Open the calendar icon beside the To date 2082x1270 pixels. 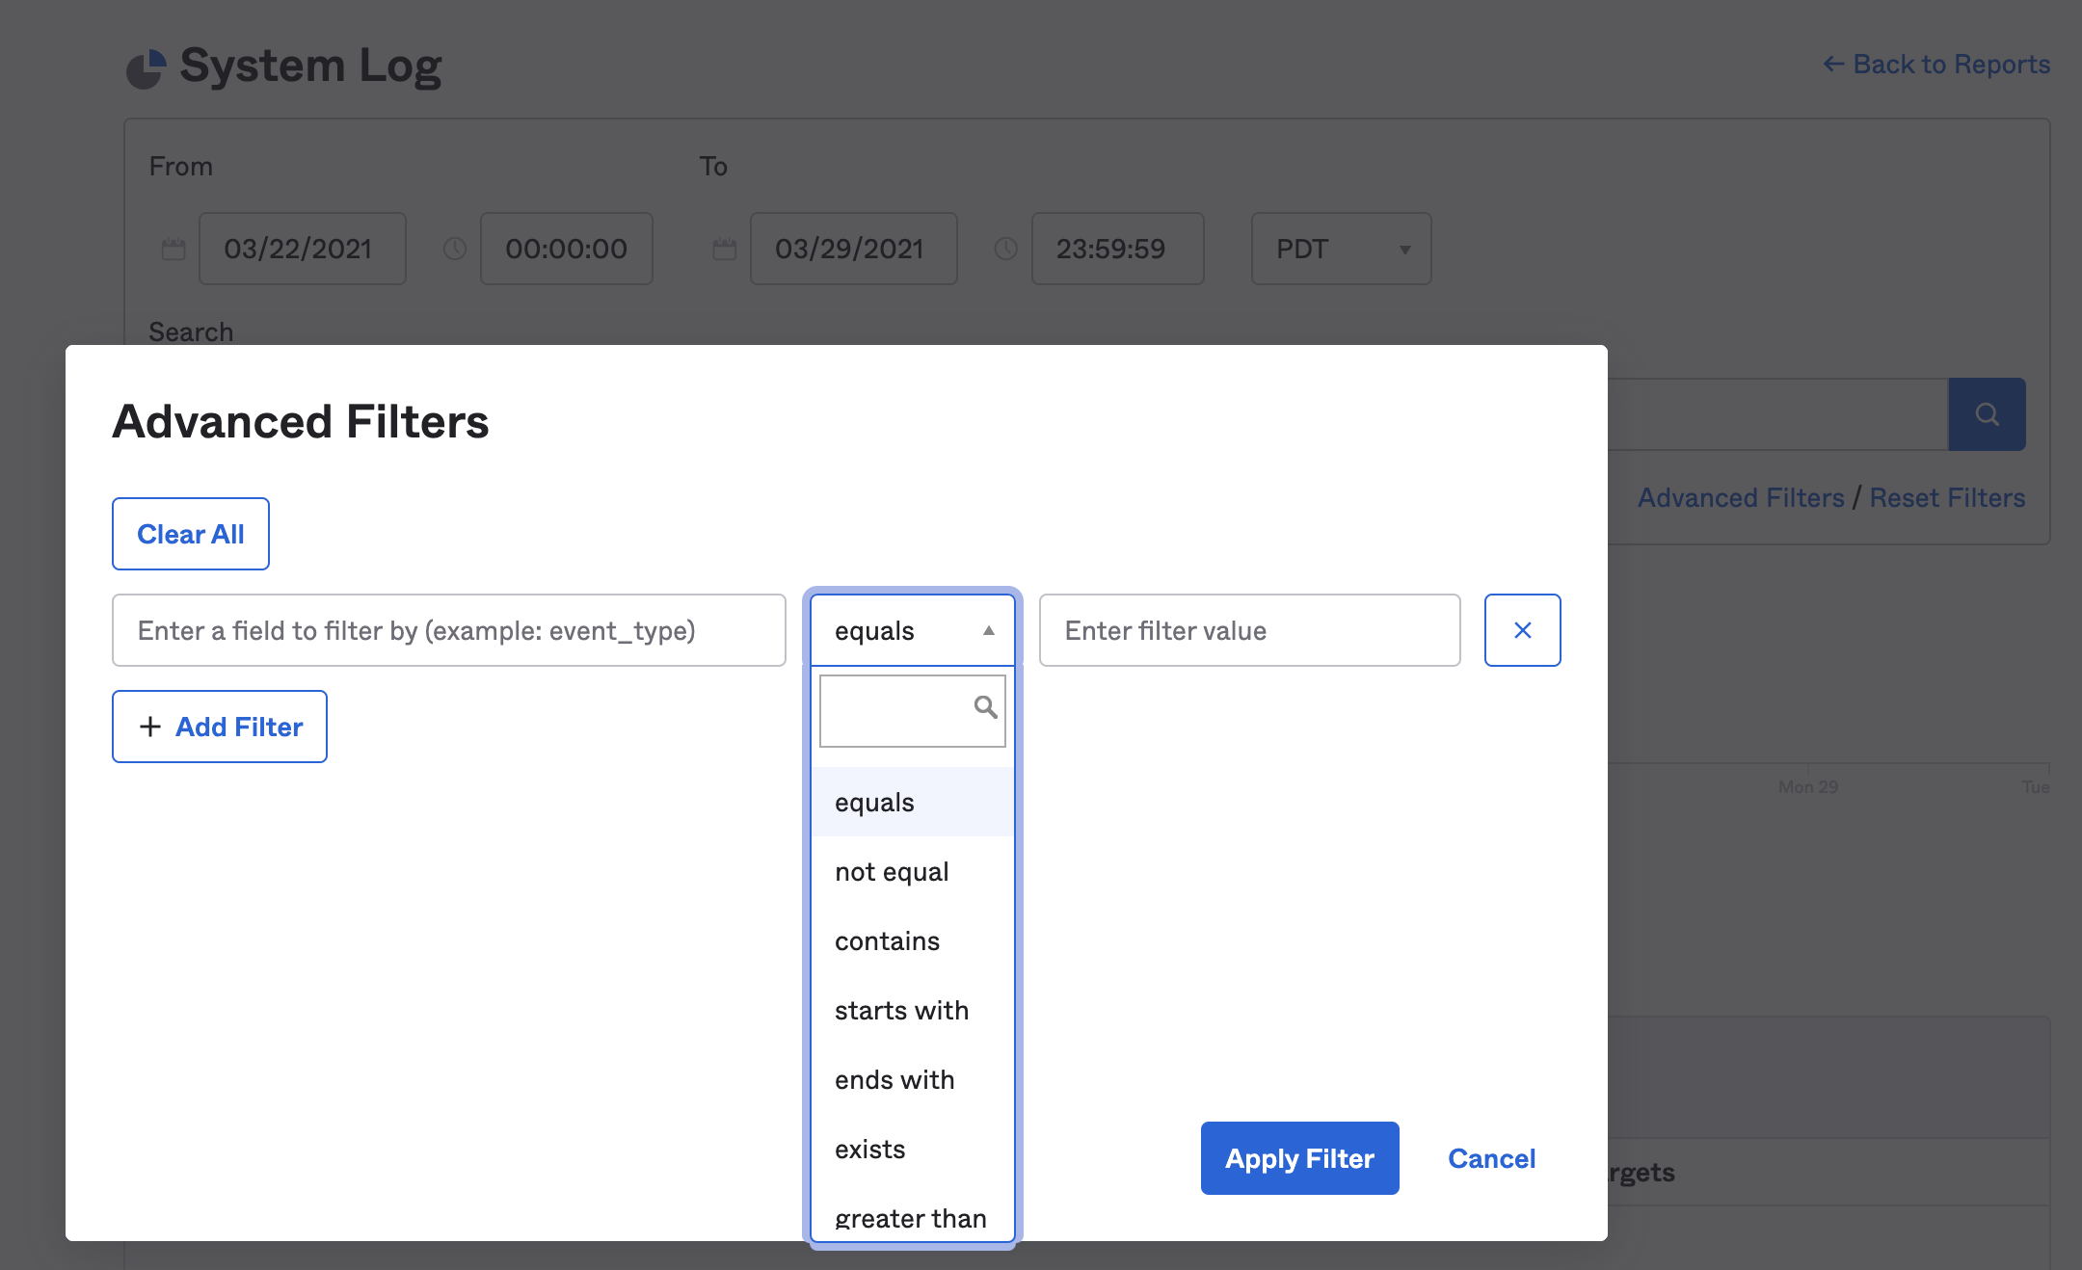[724, 249]
